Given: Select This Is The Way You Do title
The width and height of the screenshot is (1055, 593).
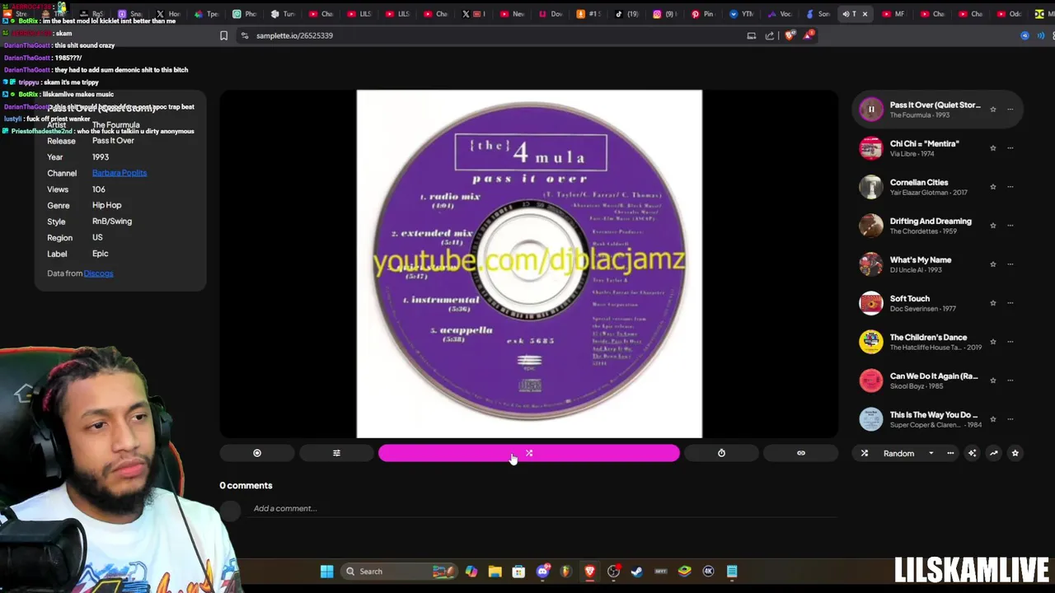Looking at the screenshot, I should tap(934, 414).
